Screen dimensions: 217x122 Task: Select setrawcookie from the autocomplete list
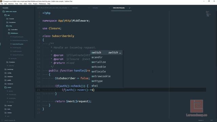tap(106, 76)
